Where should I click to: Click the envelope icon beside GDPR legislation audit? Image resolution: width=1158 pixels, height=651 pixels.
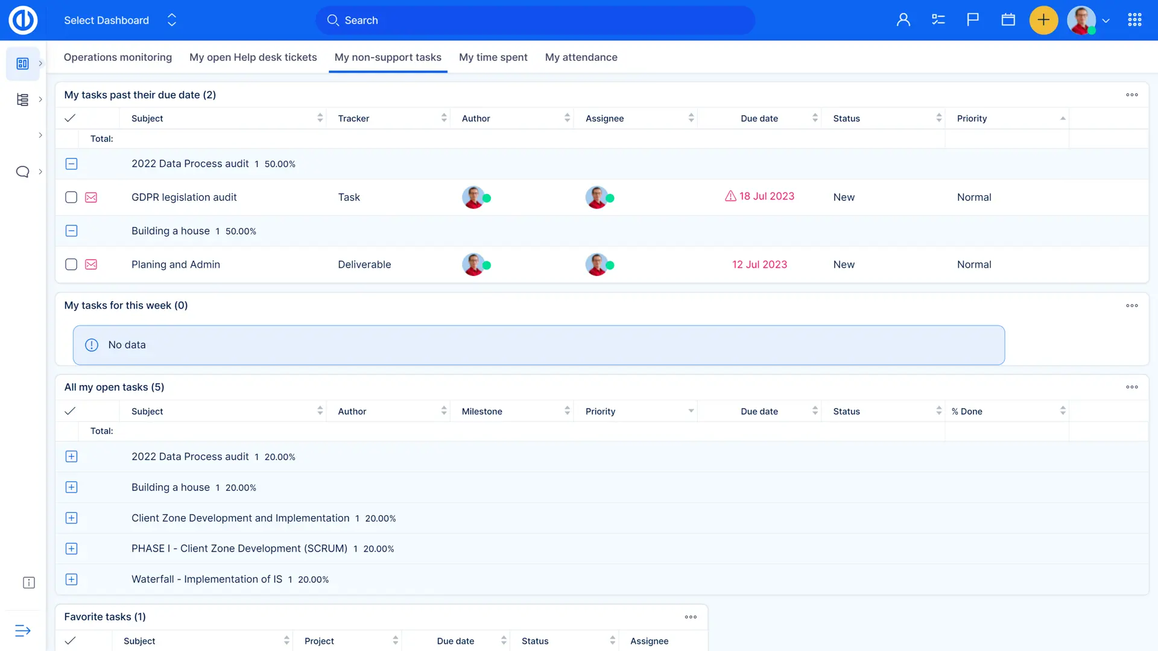pyautogui.click(x=91, y=197)
